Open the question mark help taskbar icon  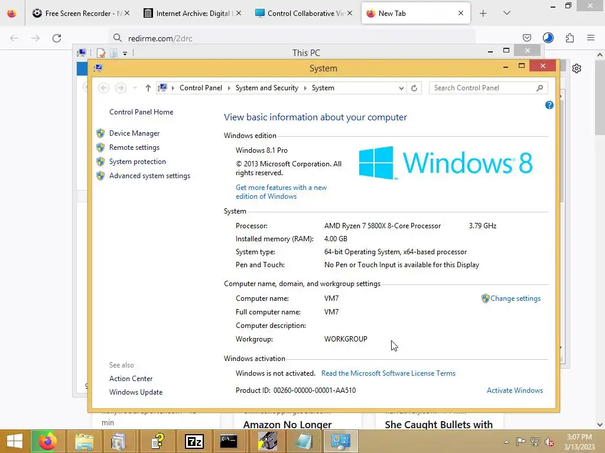coord(158,441)
